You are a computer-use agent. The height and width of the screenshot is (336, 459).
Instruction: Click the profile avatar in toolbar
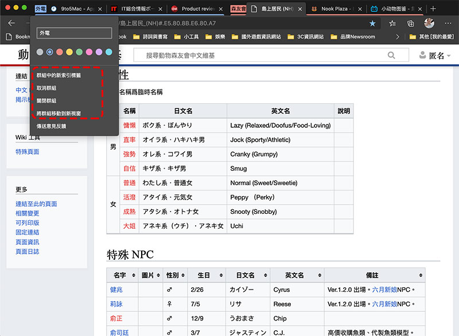coord(429,24)
